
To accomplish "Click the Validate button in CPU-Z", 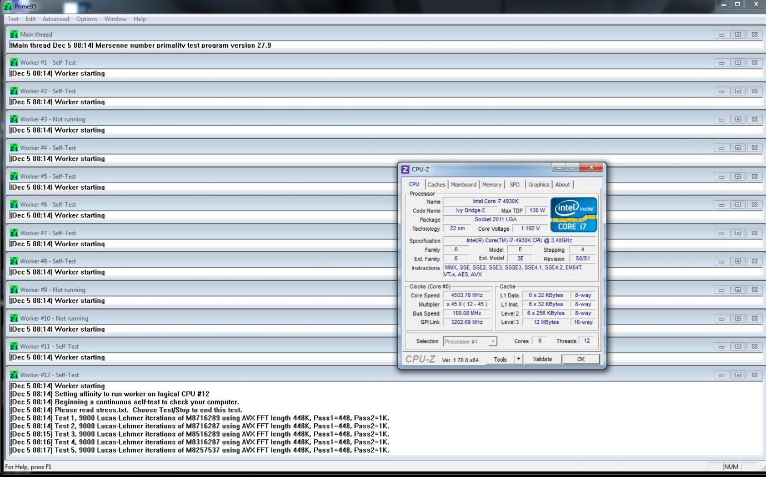I will 543,359.
